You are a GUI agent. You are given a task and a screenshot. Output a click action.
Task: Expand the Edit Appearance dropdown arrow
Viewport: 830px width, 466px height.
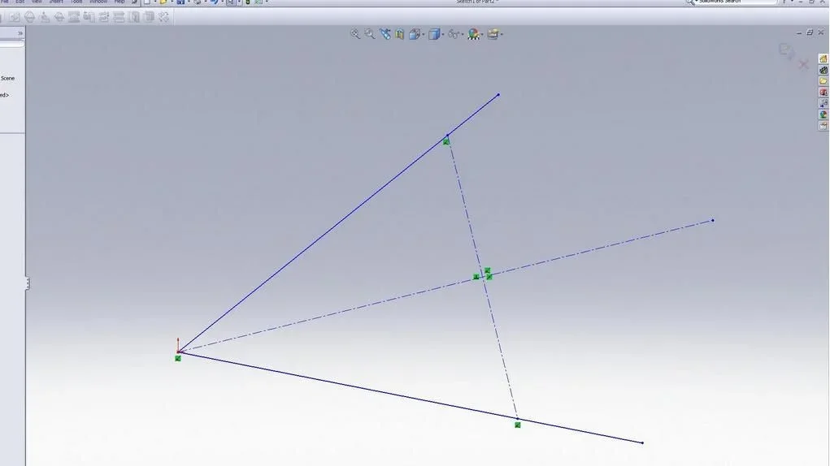482,35
